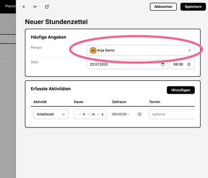This screenshot has width=208, height=178.
Task: Click the Abbrechen button
Action: click(x=163, y=7)
